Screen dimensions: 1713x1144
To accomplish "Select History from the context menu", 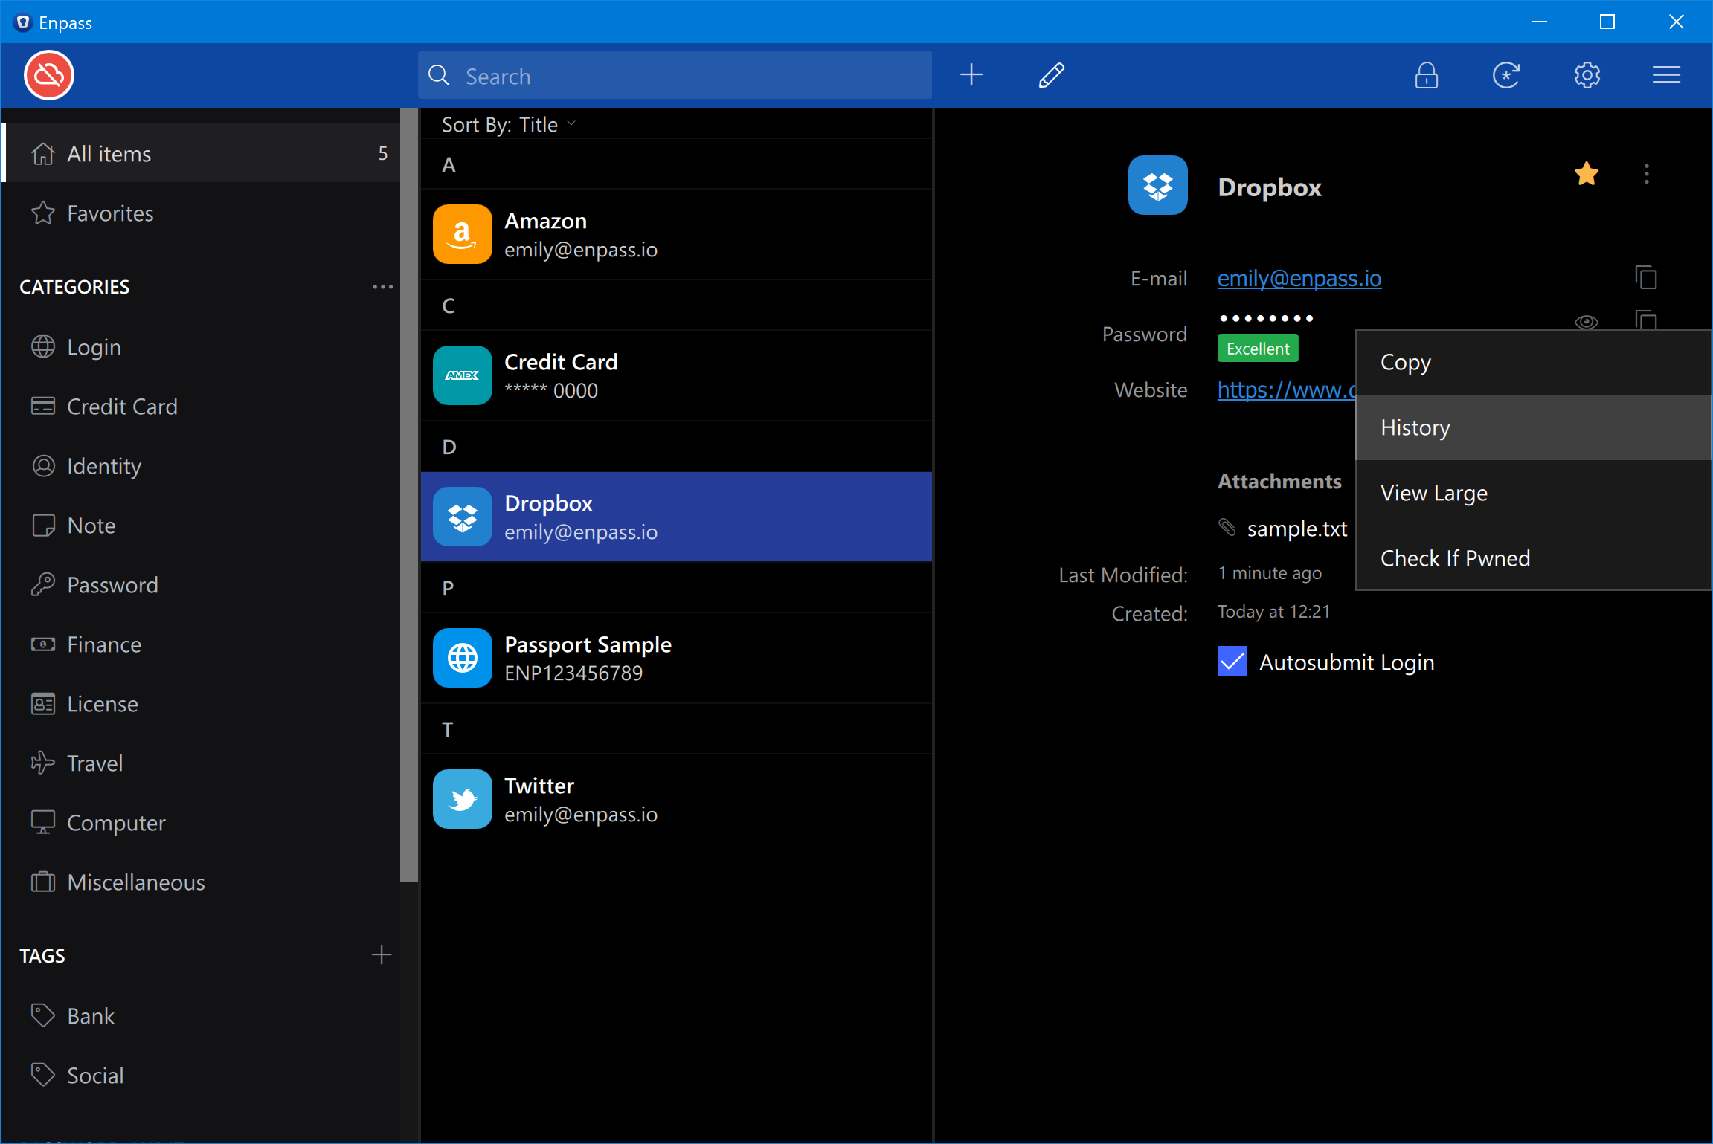I will coord(1534,427).
